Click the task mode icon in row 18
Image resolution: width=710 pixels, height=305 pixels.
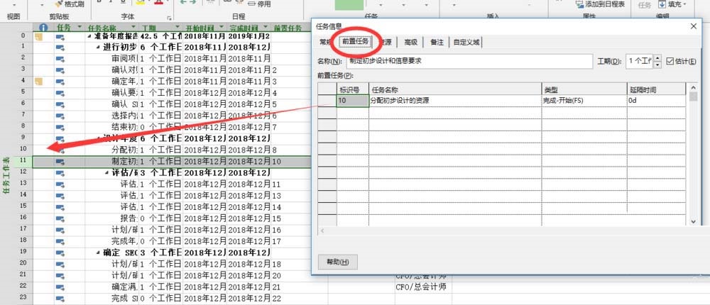tap(60, 241)
